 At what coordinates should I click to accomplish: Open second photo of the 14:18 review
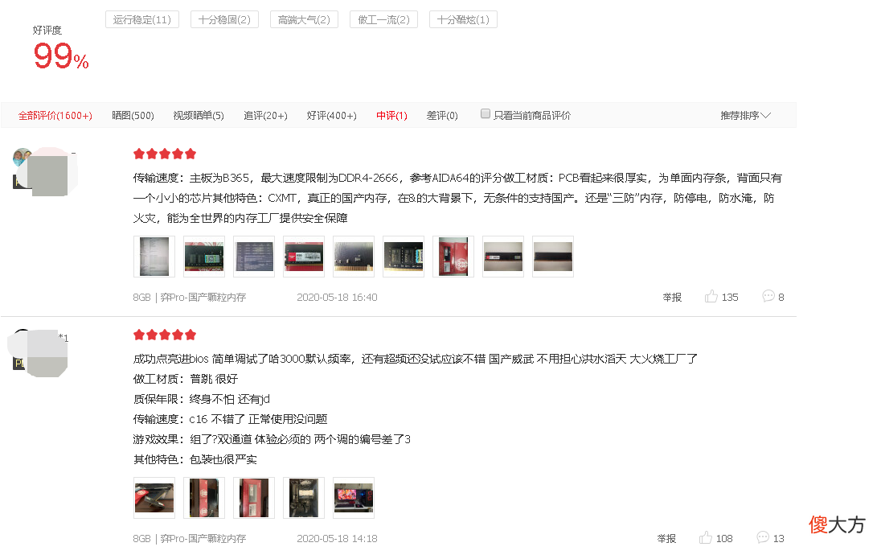tap(204, 498)
